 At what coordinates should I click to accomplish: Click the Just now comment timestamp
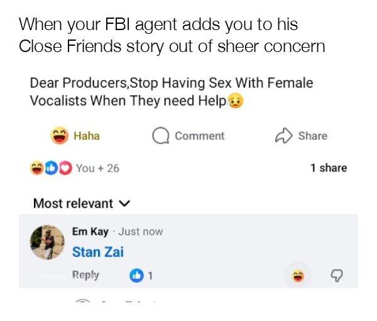[141, 231]
